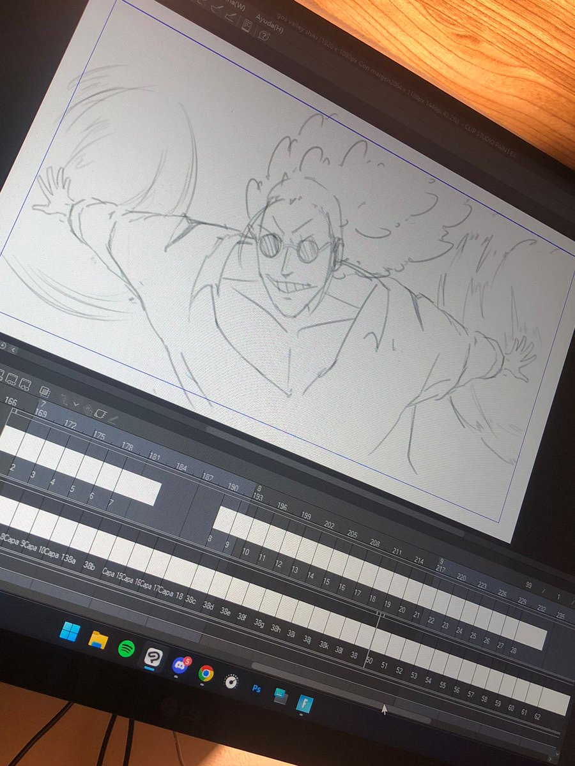Select cel 7 in the top track
Image resolution: width=575 pixels, height=766 pixels.
click(111, 503)
